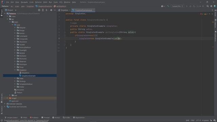Switch to SingletonExample.java editor tab
The image size is (217, 122).
[83, 10]
